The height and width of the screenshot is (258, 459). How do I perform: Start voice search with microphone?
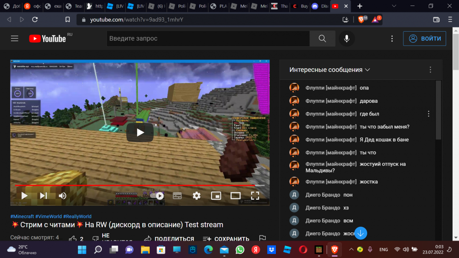pyautogui.click(x=347, y=38)
